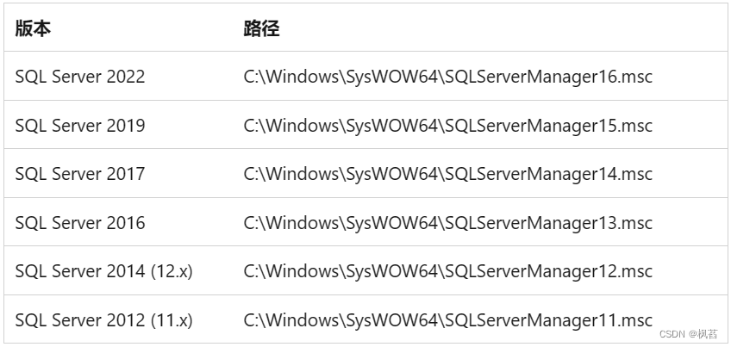Viewport: 731px width, 347px height.
Task: Click the SQLServerManager16.msc file name
Action: click(548, 77)
